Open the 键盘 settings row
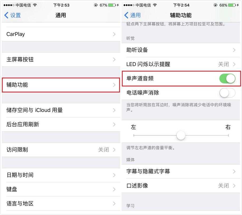Viewport: 242px width, 215px height. click(61, 189)
